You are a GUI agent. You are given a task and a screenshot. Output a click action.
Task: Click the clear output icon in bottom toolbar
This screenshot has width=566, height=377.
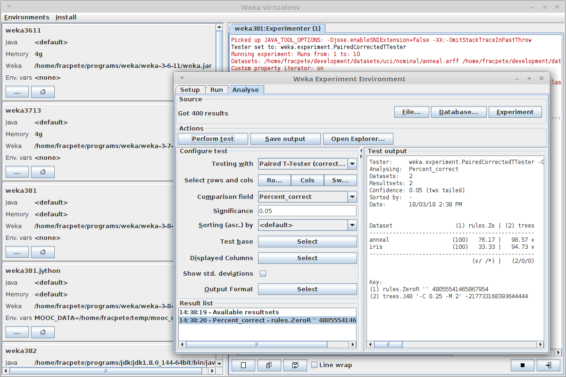point(243,365)
